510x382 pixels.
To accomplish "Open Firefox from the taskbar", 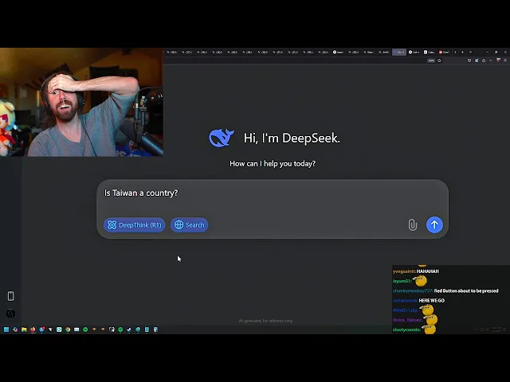I will click(x=33, y=329).
